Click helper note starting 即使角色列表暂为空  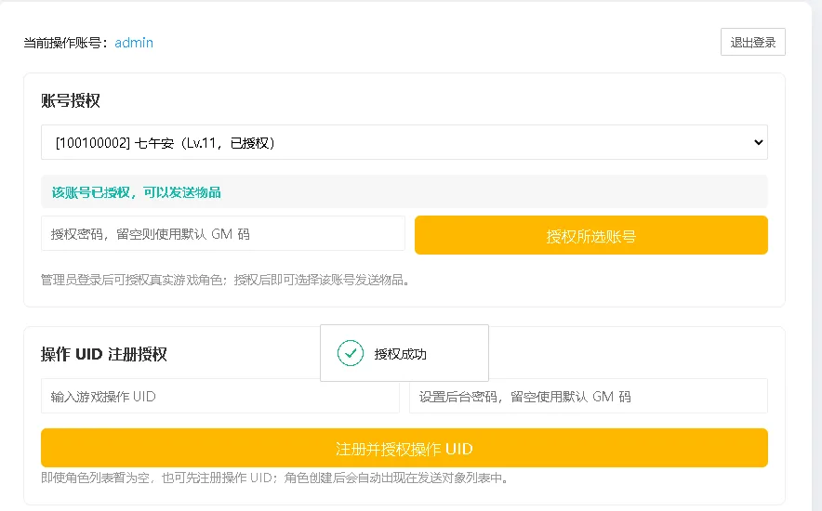[274, 478]
